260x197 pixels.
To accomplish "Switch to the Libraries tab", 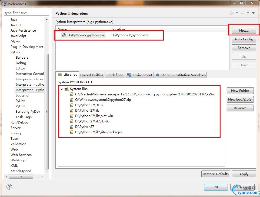I will pos(67,75).
